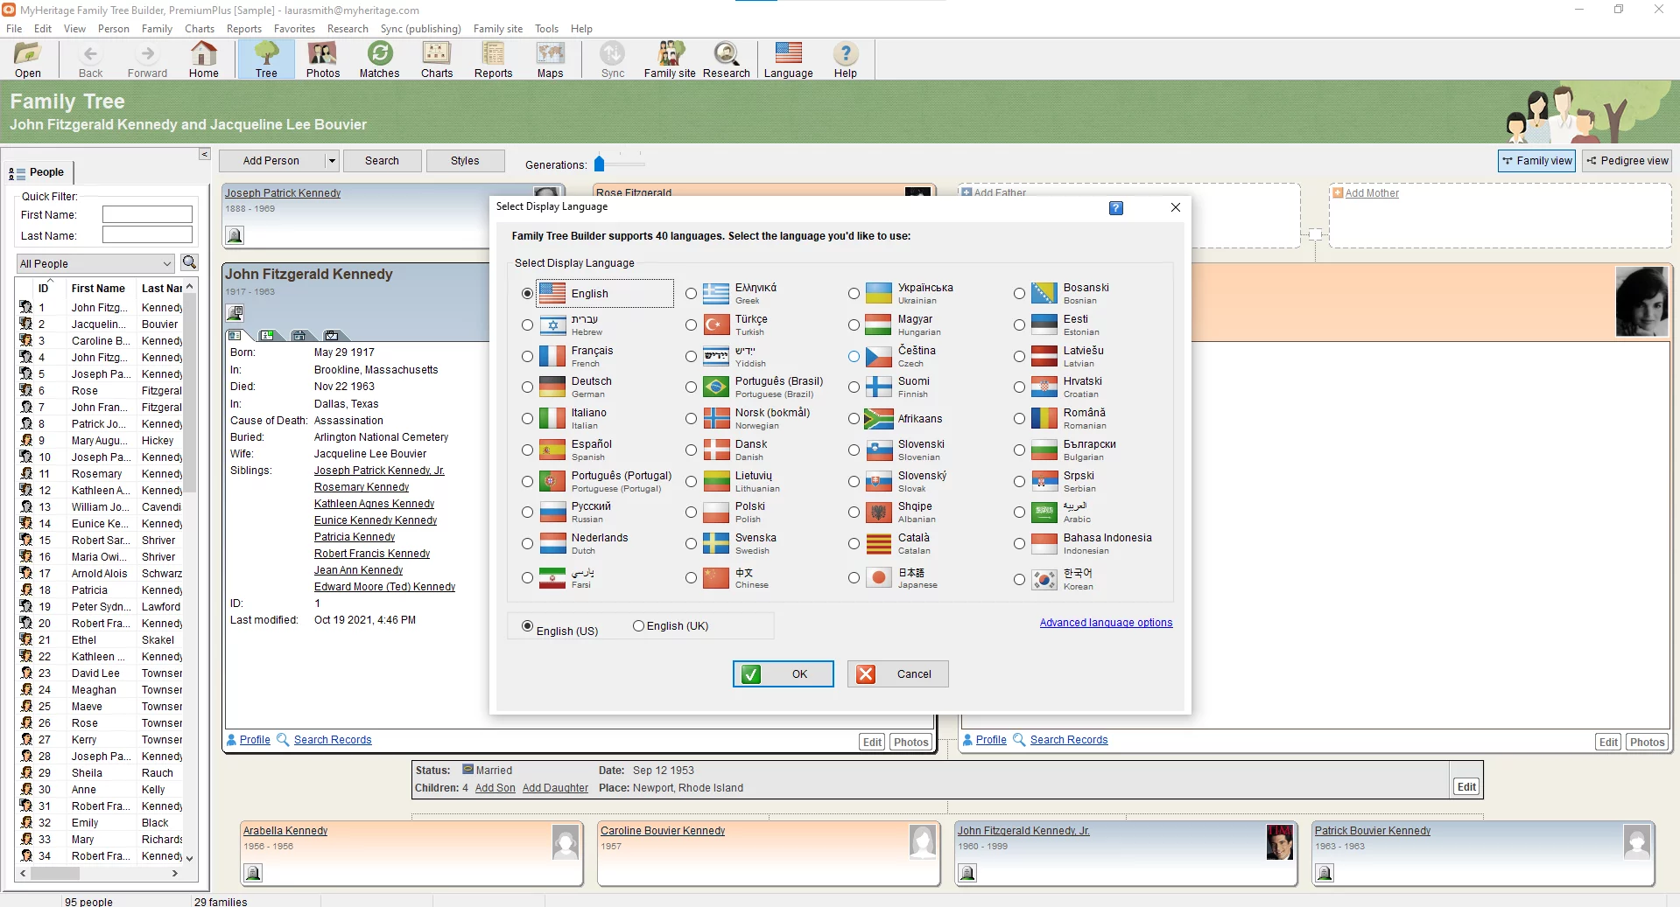Select the Türkçe language radio button
The height and width of the screenshot is (907, 1680).
coord(691,325)
